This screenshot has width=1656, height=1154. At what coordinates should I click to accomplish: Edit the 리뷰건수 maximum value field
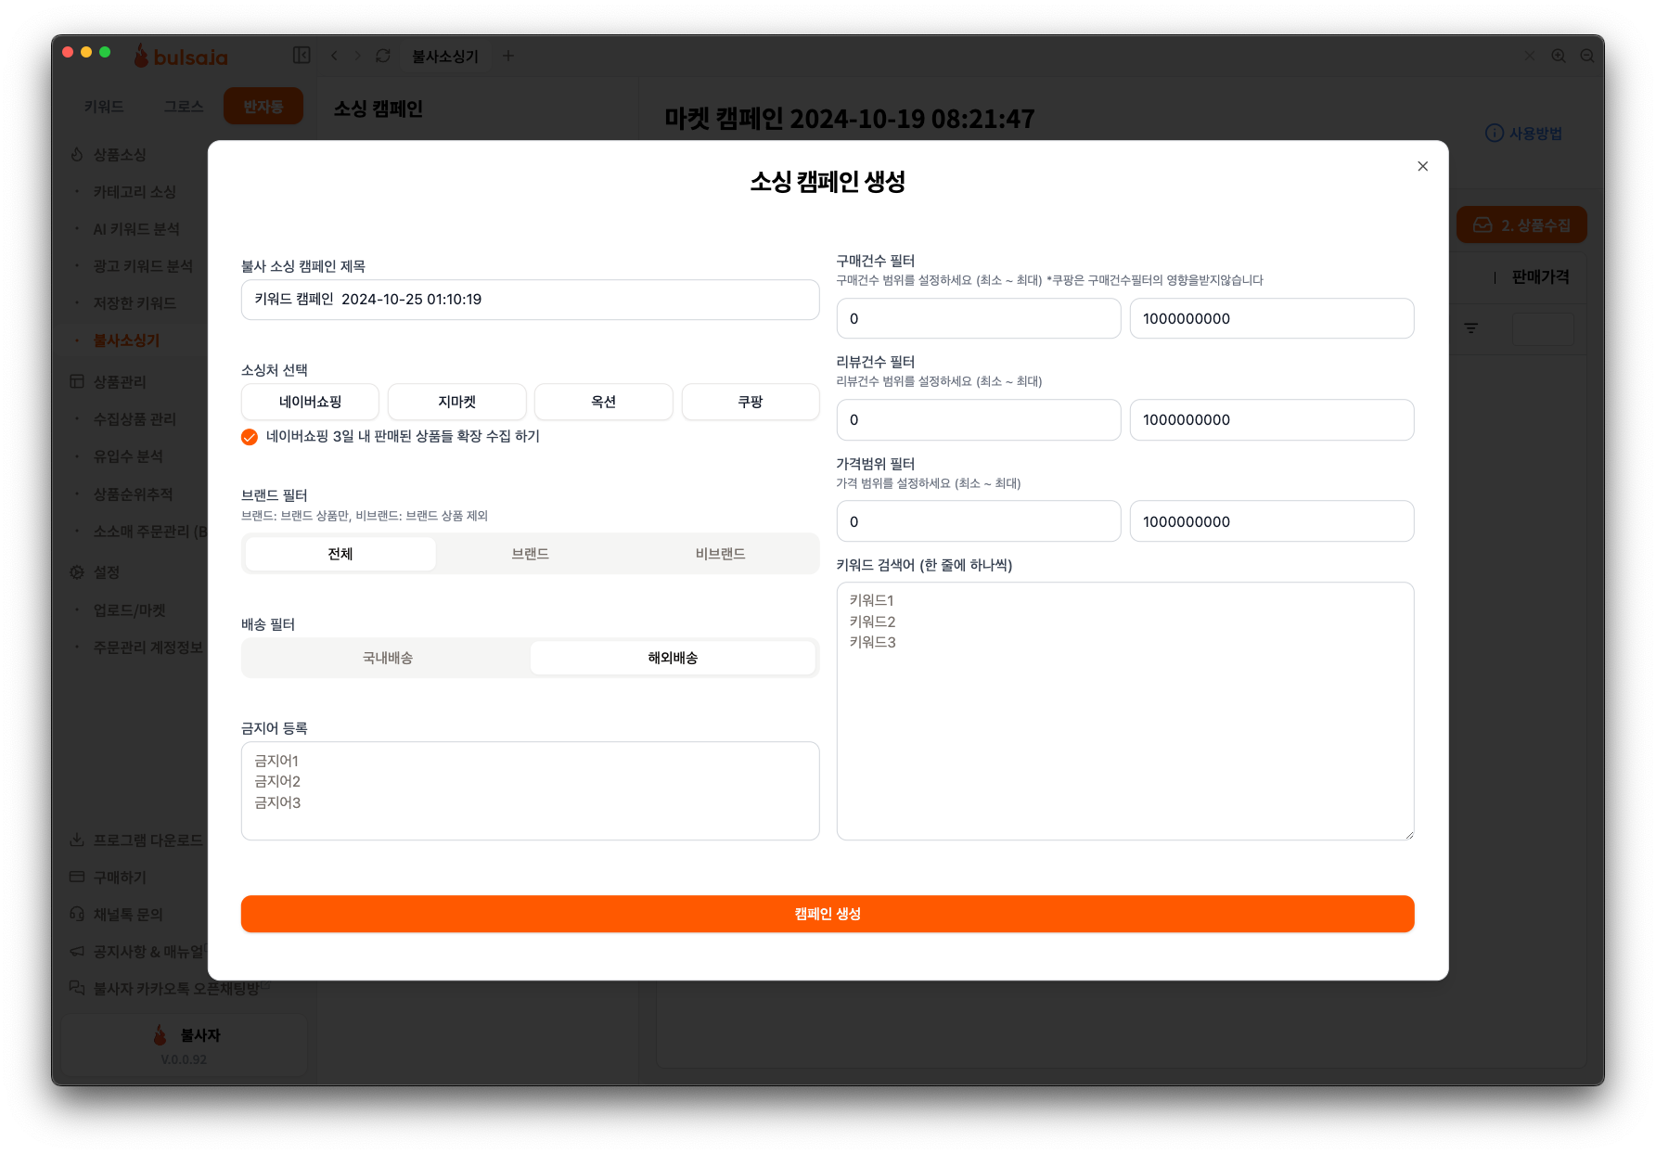pyautogui.click(x=1272, y=419)
